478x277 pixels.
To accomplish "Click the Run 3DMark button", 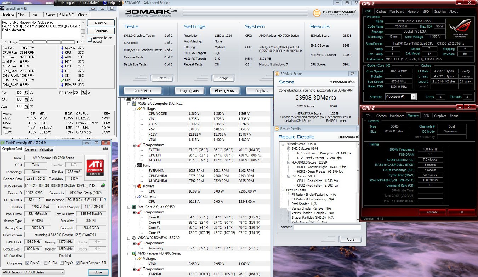I will point(143,91).
